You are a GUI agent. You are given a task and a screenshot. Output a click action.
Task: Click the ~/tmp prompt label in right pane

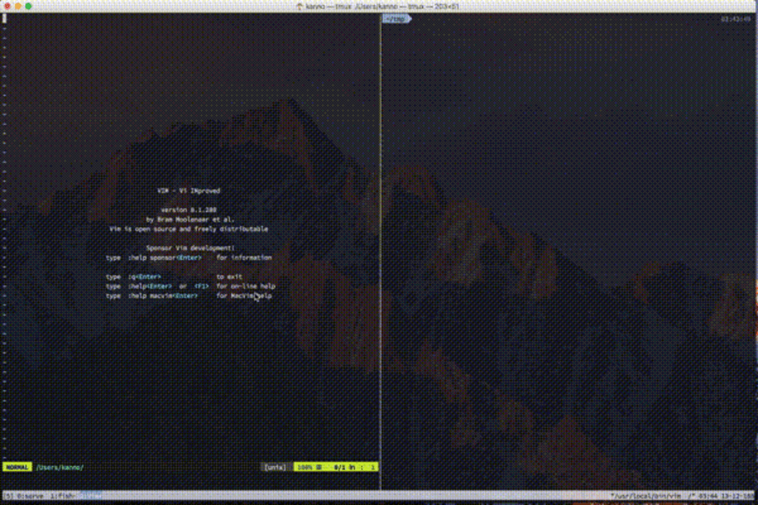pos(396,19)
